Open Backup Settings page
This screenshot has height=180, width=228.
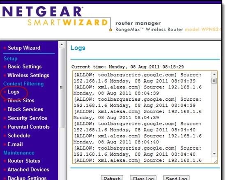(x=27, y=178)
